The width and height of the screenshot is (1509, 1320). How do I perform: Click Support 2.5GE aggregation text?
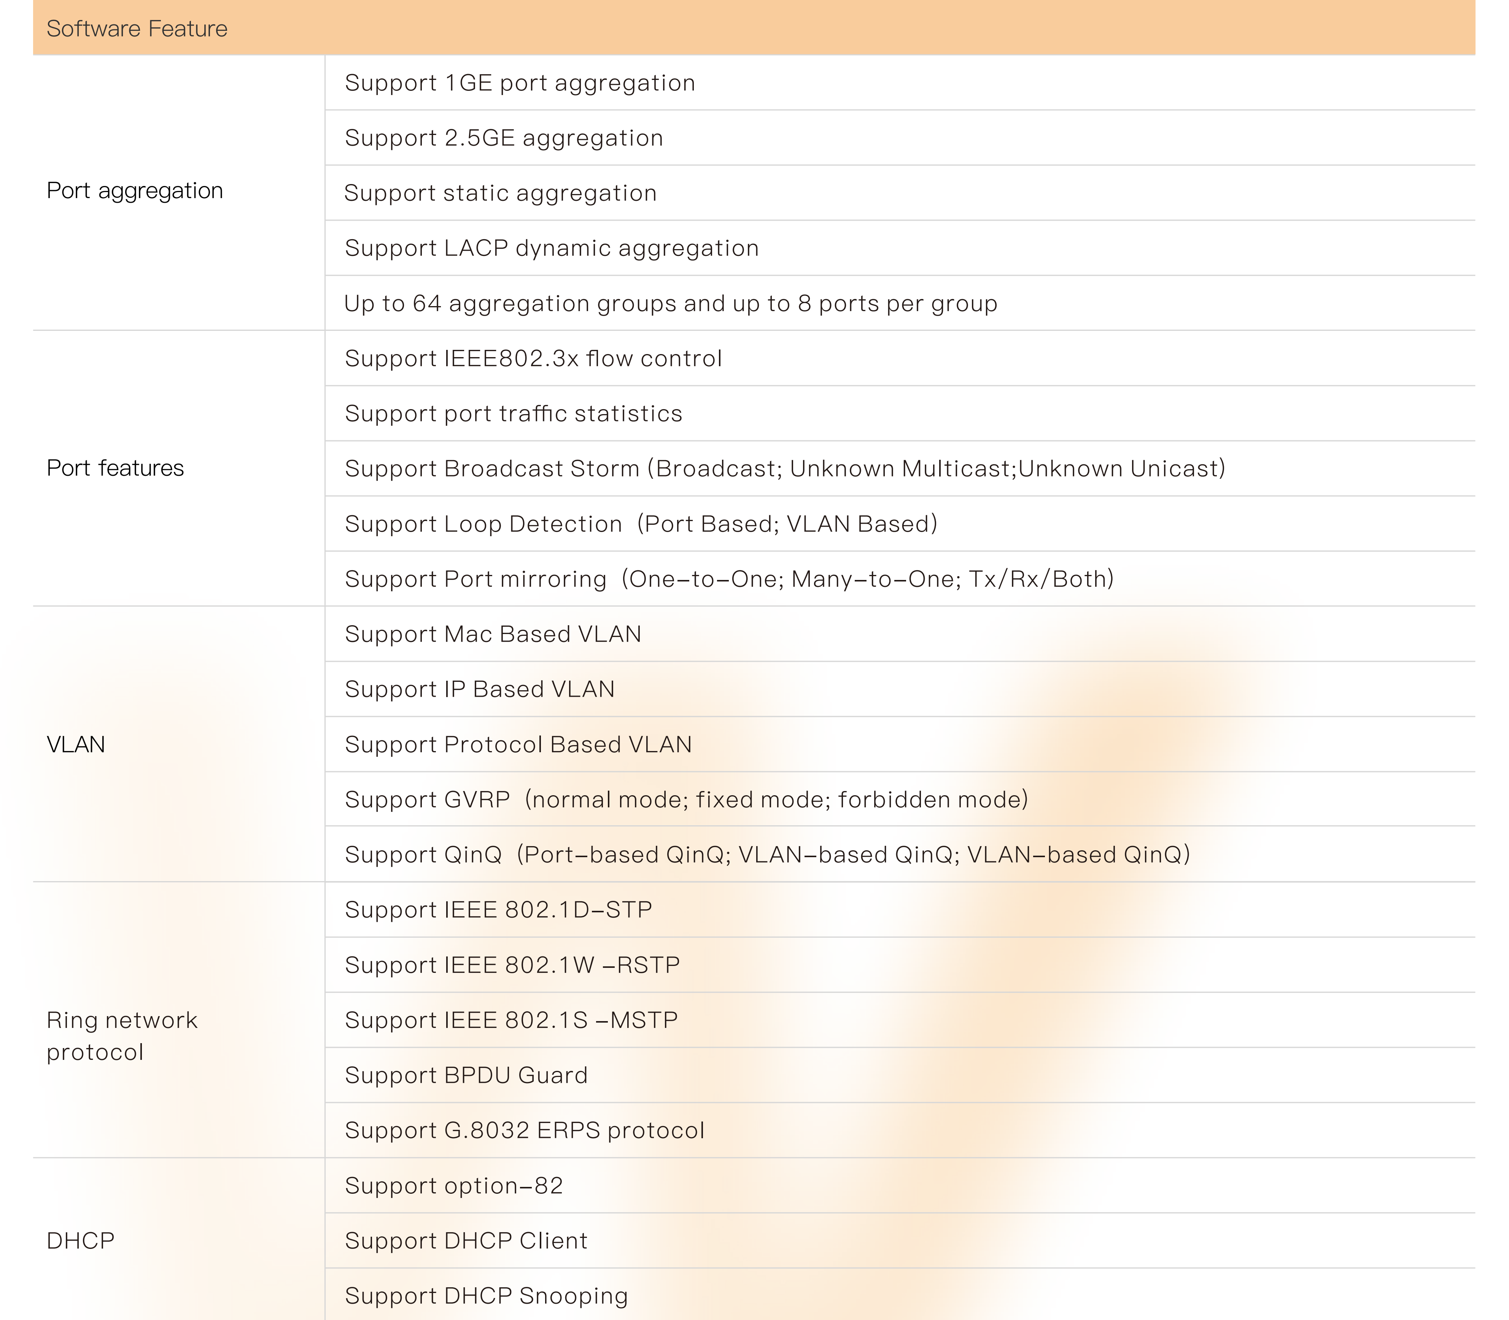(x=504, y=138)
